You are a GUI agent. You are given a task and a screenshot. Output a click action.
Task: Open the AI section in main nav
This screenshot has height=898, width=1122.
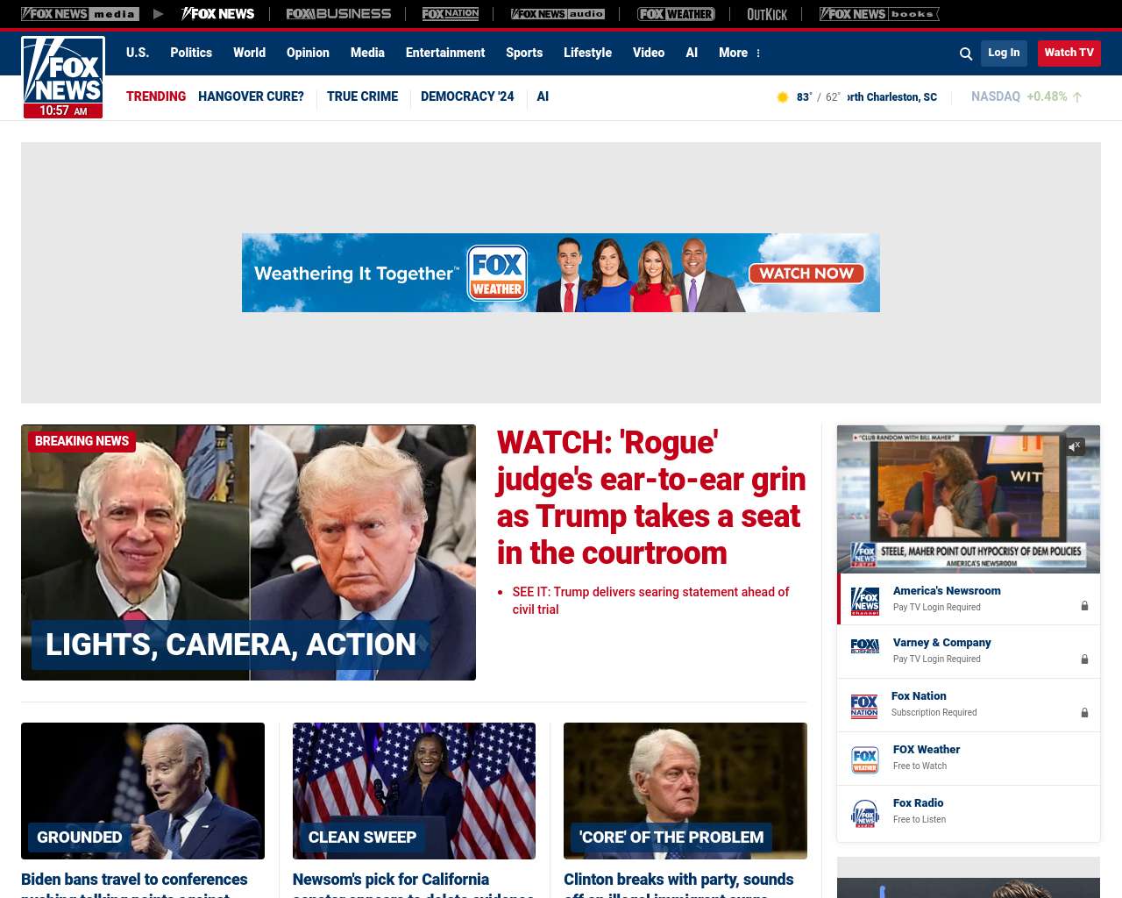pos(692,53)
